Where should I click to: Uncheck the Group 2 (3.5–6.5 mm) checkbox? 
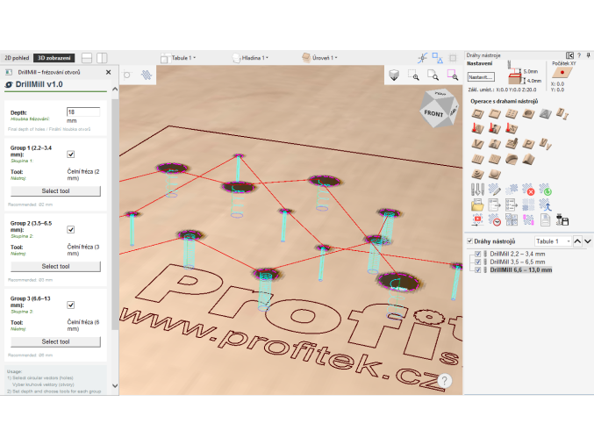pos(70,230)
